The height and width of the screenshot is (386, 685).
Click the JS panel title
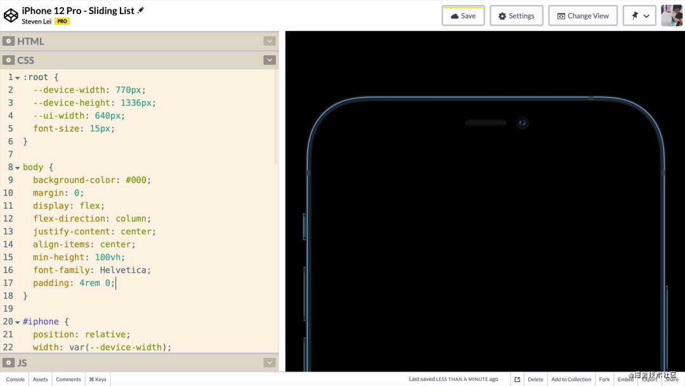coord(22,363)
